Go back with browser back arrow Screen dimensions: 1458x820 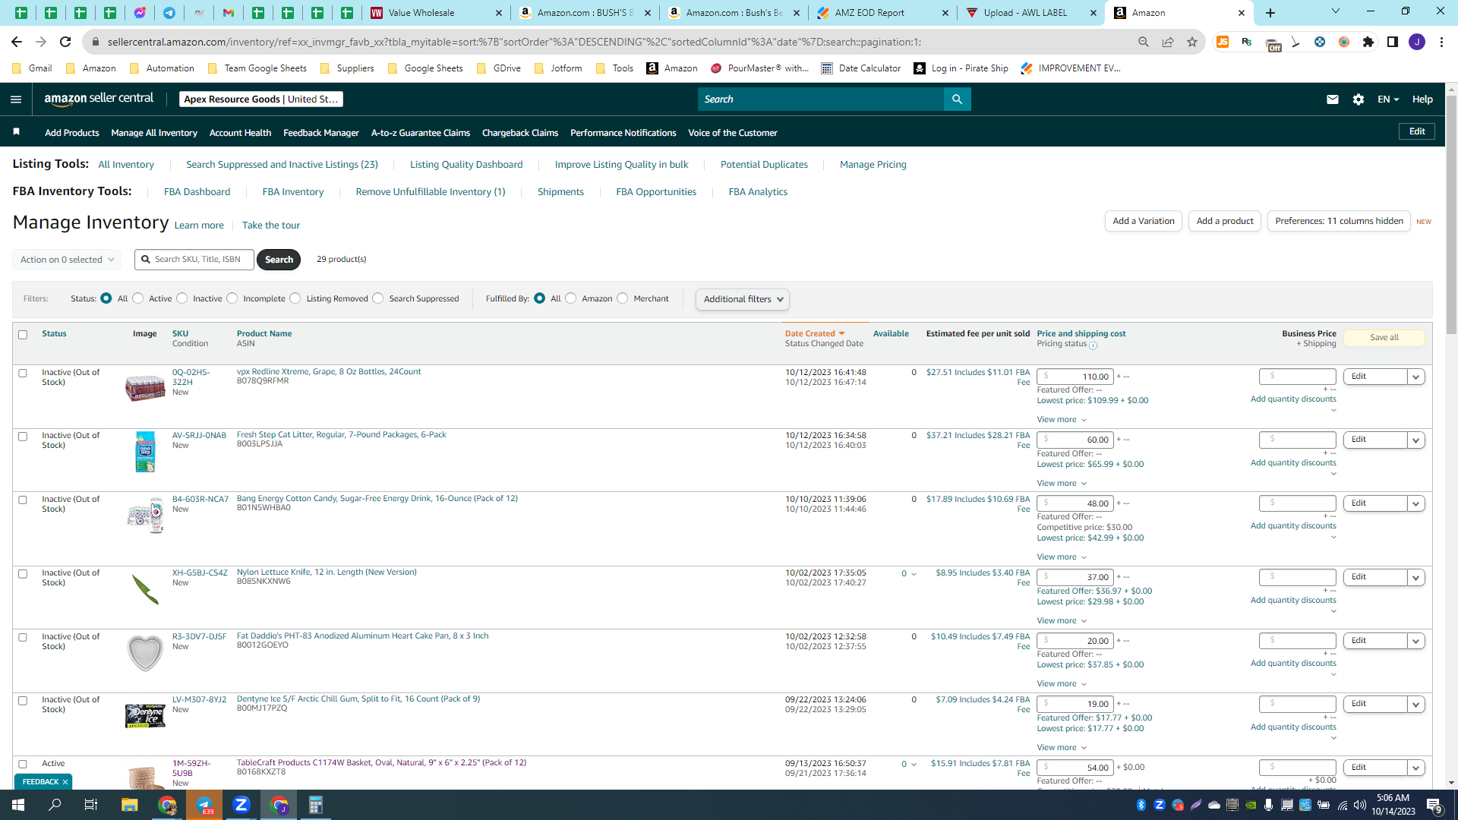point(17,42)
